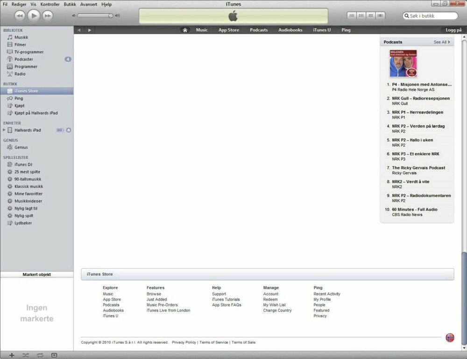This screenshot has width=467, height=359.
Task: Open the Hjelp menu
Action: point(106,4)
